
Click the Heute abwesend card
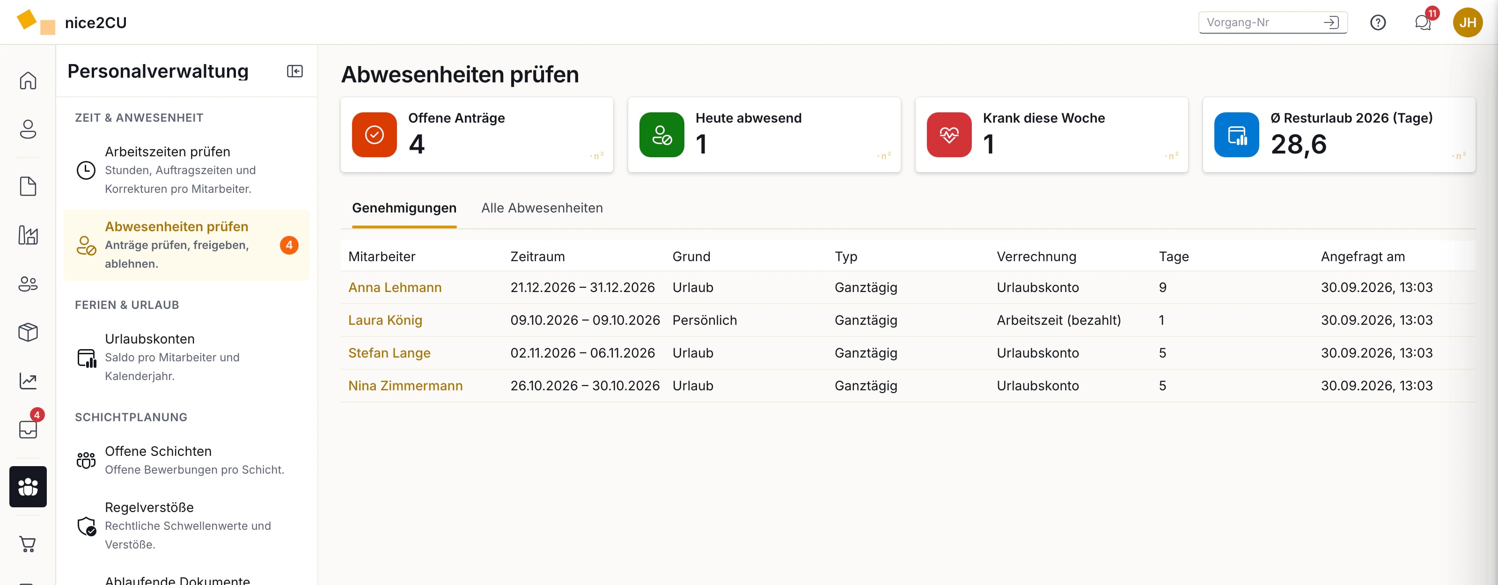[764, 134]
